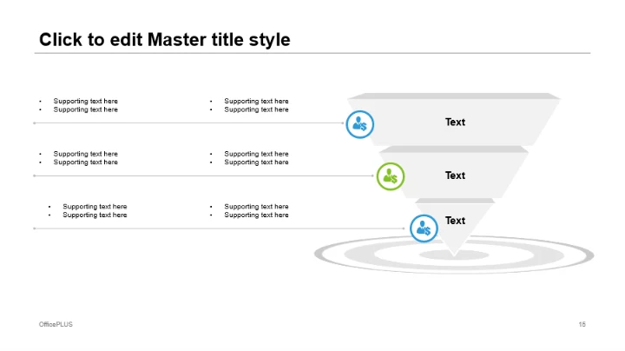Click the slide number 15
This screenshot has width=625, height=351.
[x=582, y=324]
